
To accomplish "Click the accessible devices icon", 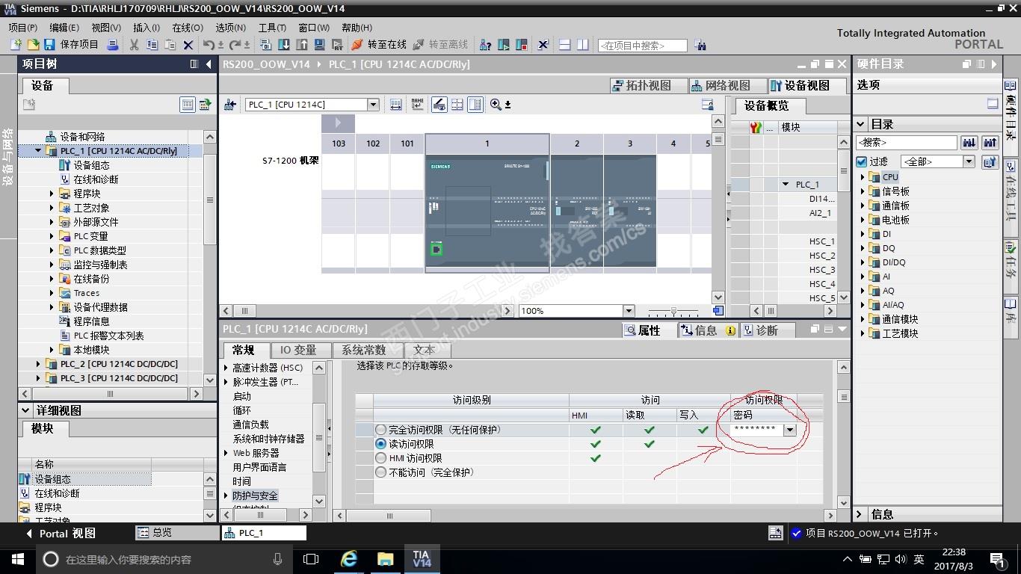I will pos(485,45).
